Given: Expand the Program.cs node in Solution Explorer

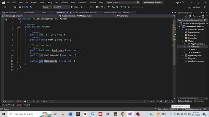Looking at the screenshot, I should tap(182, 58).
